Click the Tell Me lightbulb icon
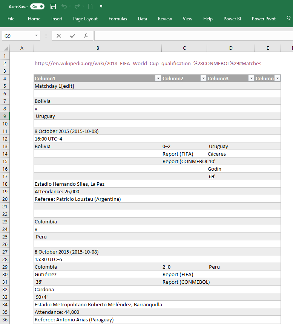Viewport: 293px width, 324px height. [x=288, y=19]
